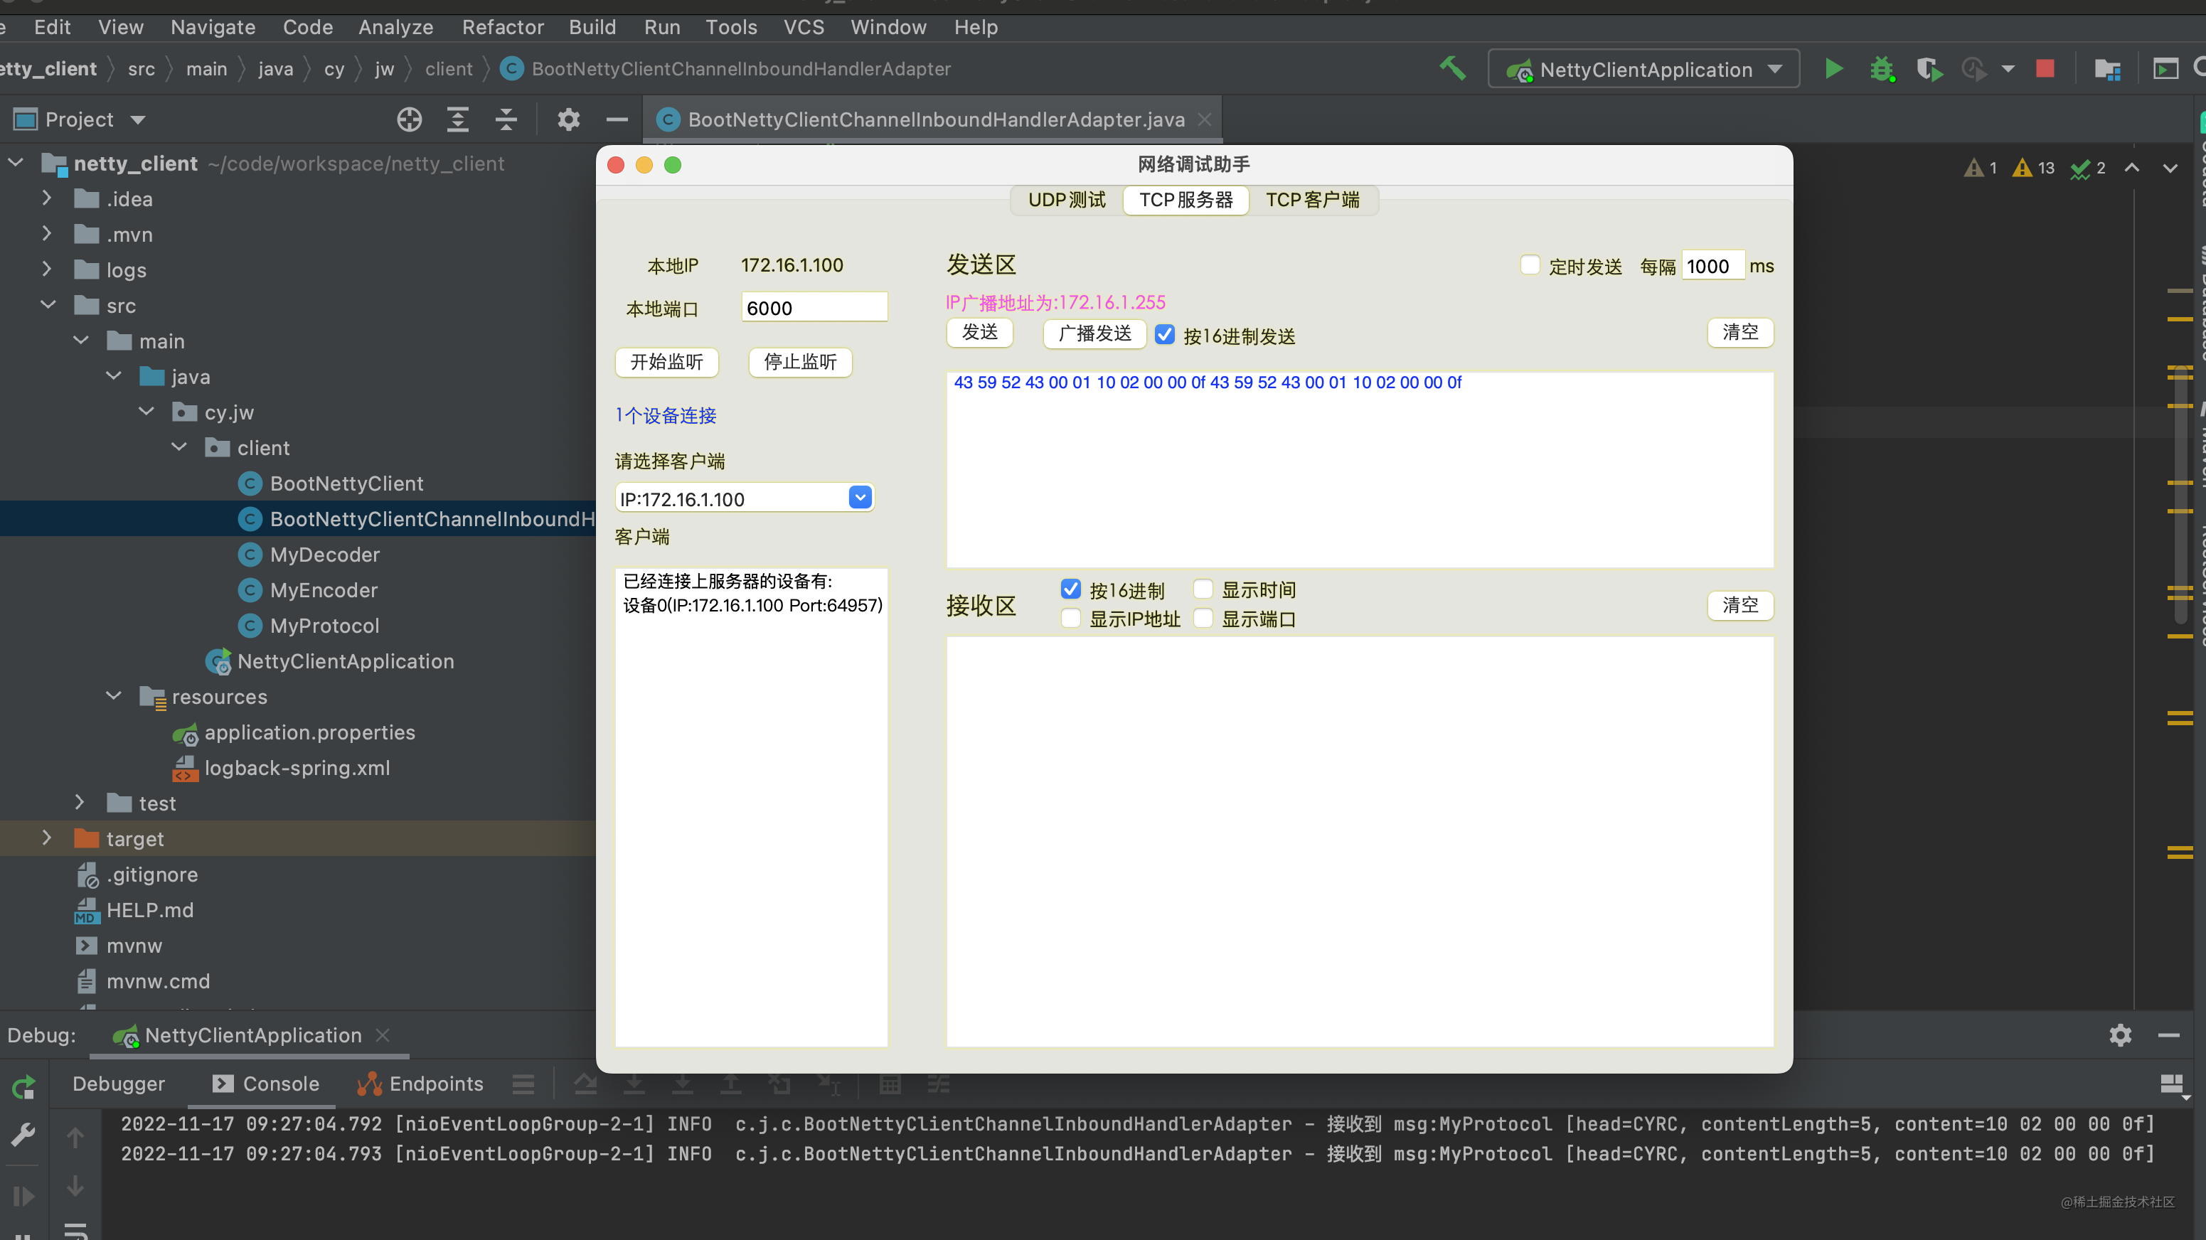Go to next highlighted error arrow
2206x1240 pixels.
[2170, 168]
